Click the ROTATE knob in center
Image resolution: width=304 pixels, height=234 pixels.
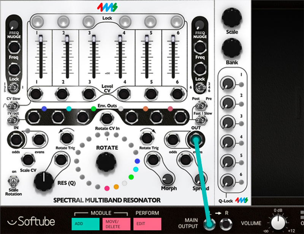pyautogui.click(x=107, y=162)
